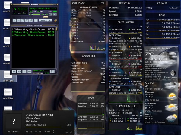Select playlist entry 1 Wilson, Greg
This screenshot has width=181, height=135.
tap(33, 29)
